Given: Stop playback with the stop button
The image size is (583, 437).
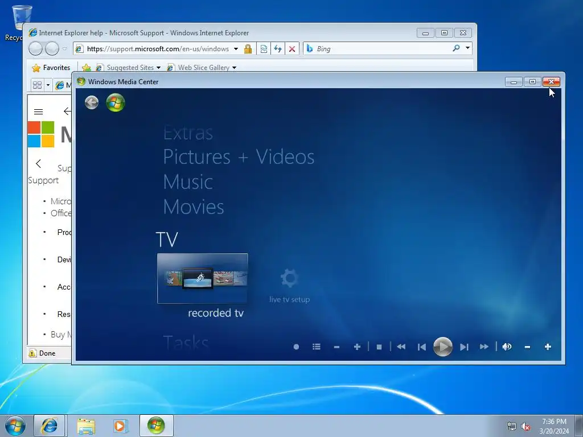Looking at the screenshot, I should click(x=379, y=347).
